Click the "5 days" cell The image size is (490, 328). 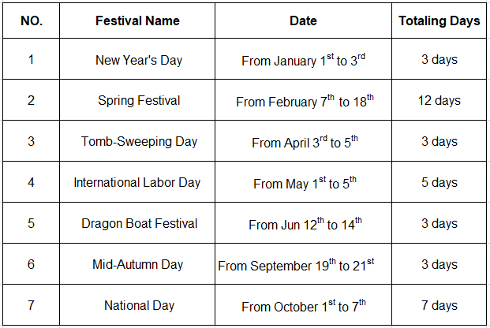click(x=440, y=183)
